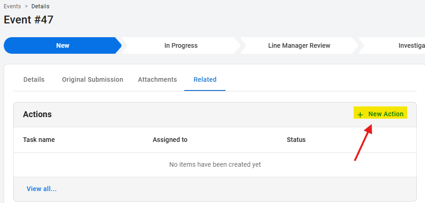The width and height of the screenshot is (425, 203).
Task: Choose the Line Manager Review stage
Action: 299,45
